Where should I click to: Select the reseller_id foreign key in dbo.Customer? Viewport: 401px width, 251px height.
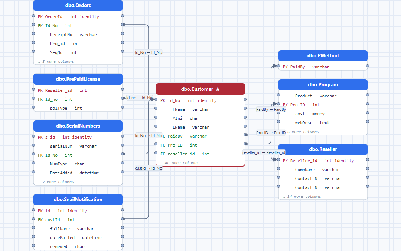pos(200,154)
